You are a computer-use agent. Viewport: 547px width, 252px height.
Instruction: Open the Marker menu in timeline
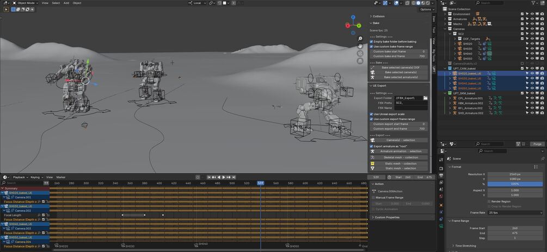pos(61,177)
